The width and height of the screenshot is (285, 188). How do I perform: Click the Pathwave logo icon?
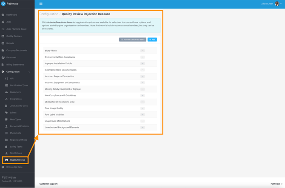pos(3,4)
